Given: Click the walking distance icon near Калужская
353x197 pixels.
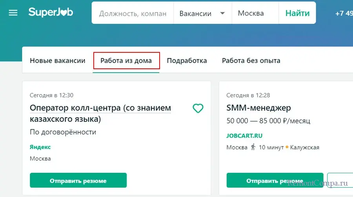Looking at the screenshot, I should [253, 147].
